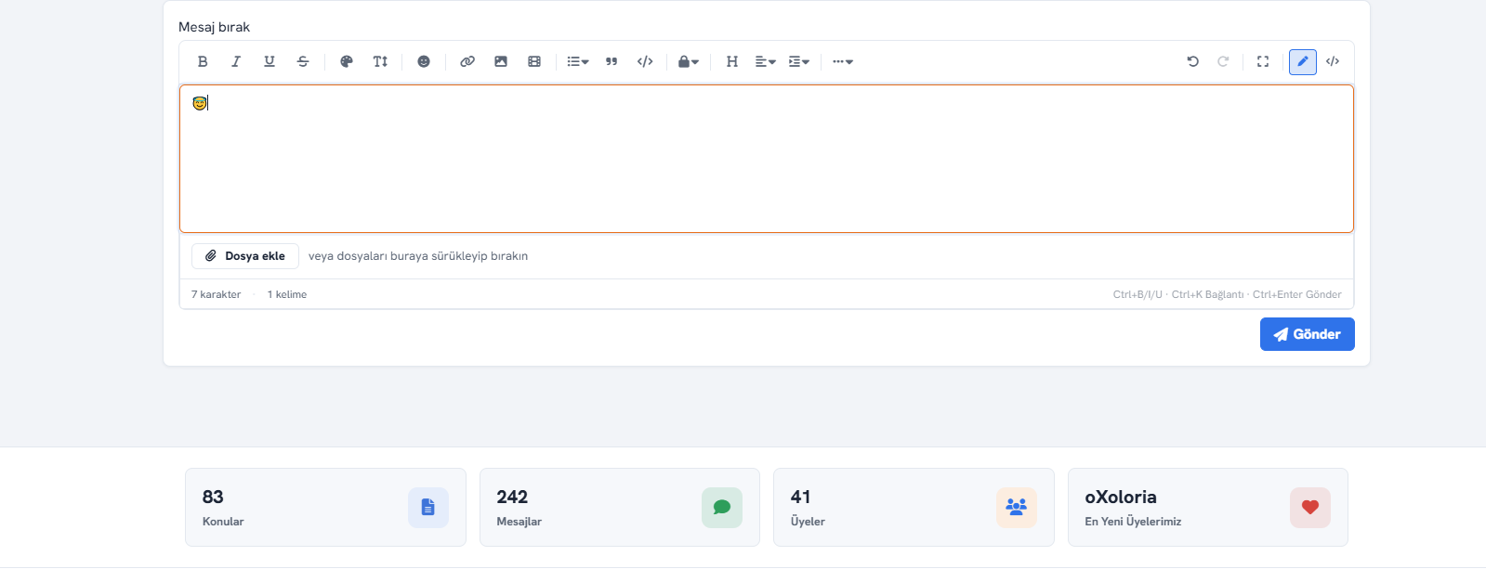
Task: Expand the text alignment dropdown
Action: pyautogui.click(x=765, y=61)
